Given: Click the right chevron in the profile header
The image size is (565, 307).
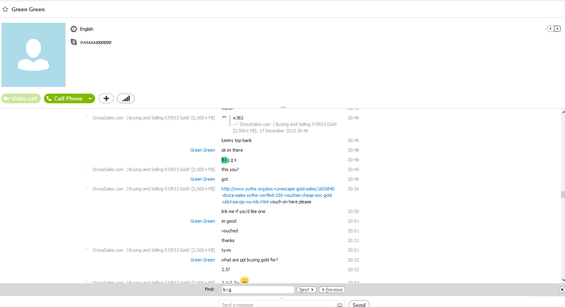Looking at the screenshot, I should (x=557, y=29).
